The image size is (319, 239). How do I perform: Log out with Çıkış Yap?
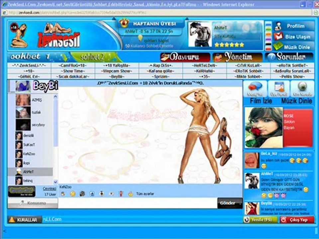(297, 220)
